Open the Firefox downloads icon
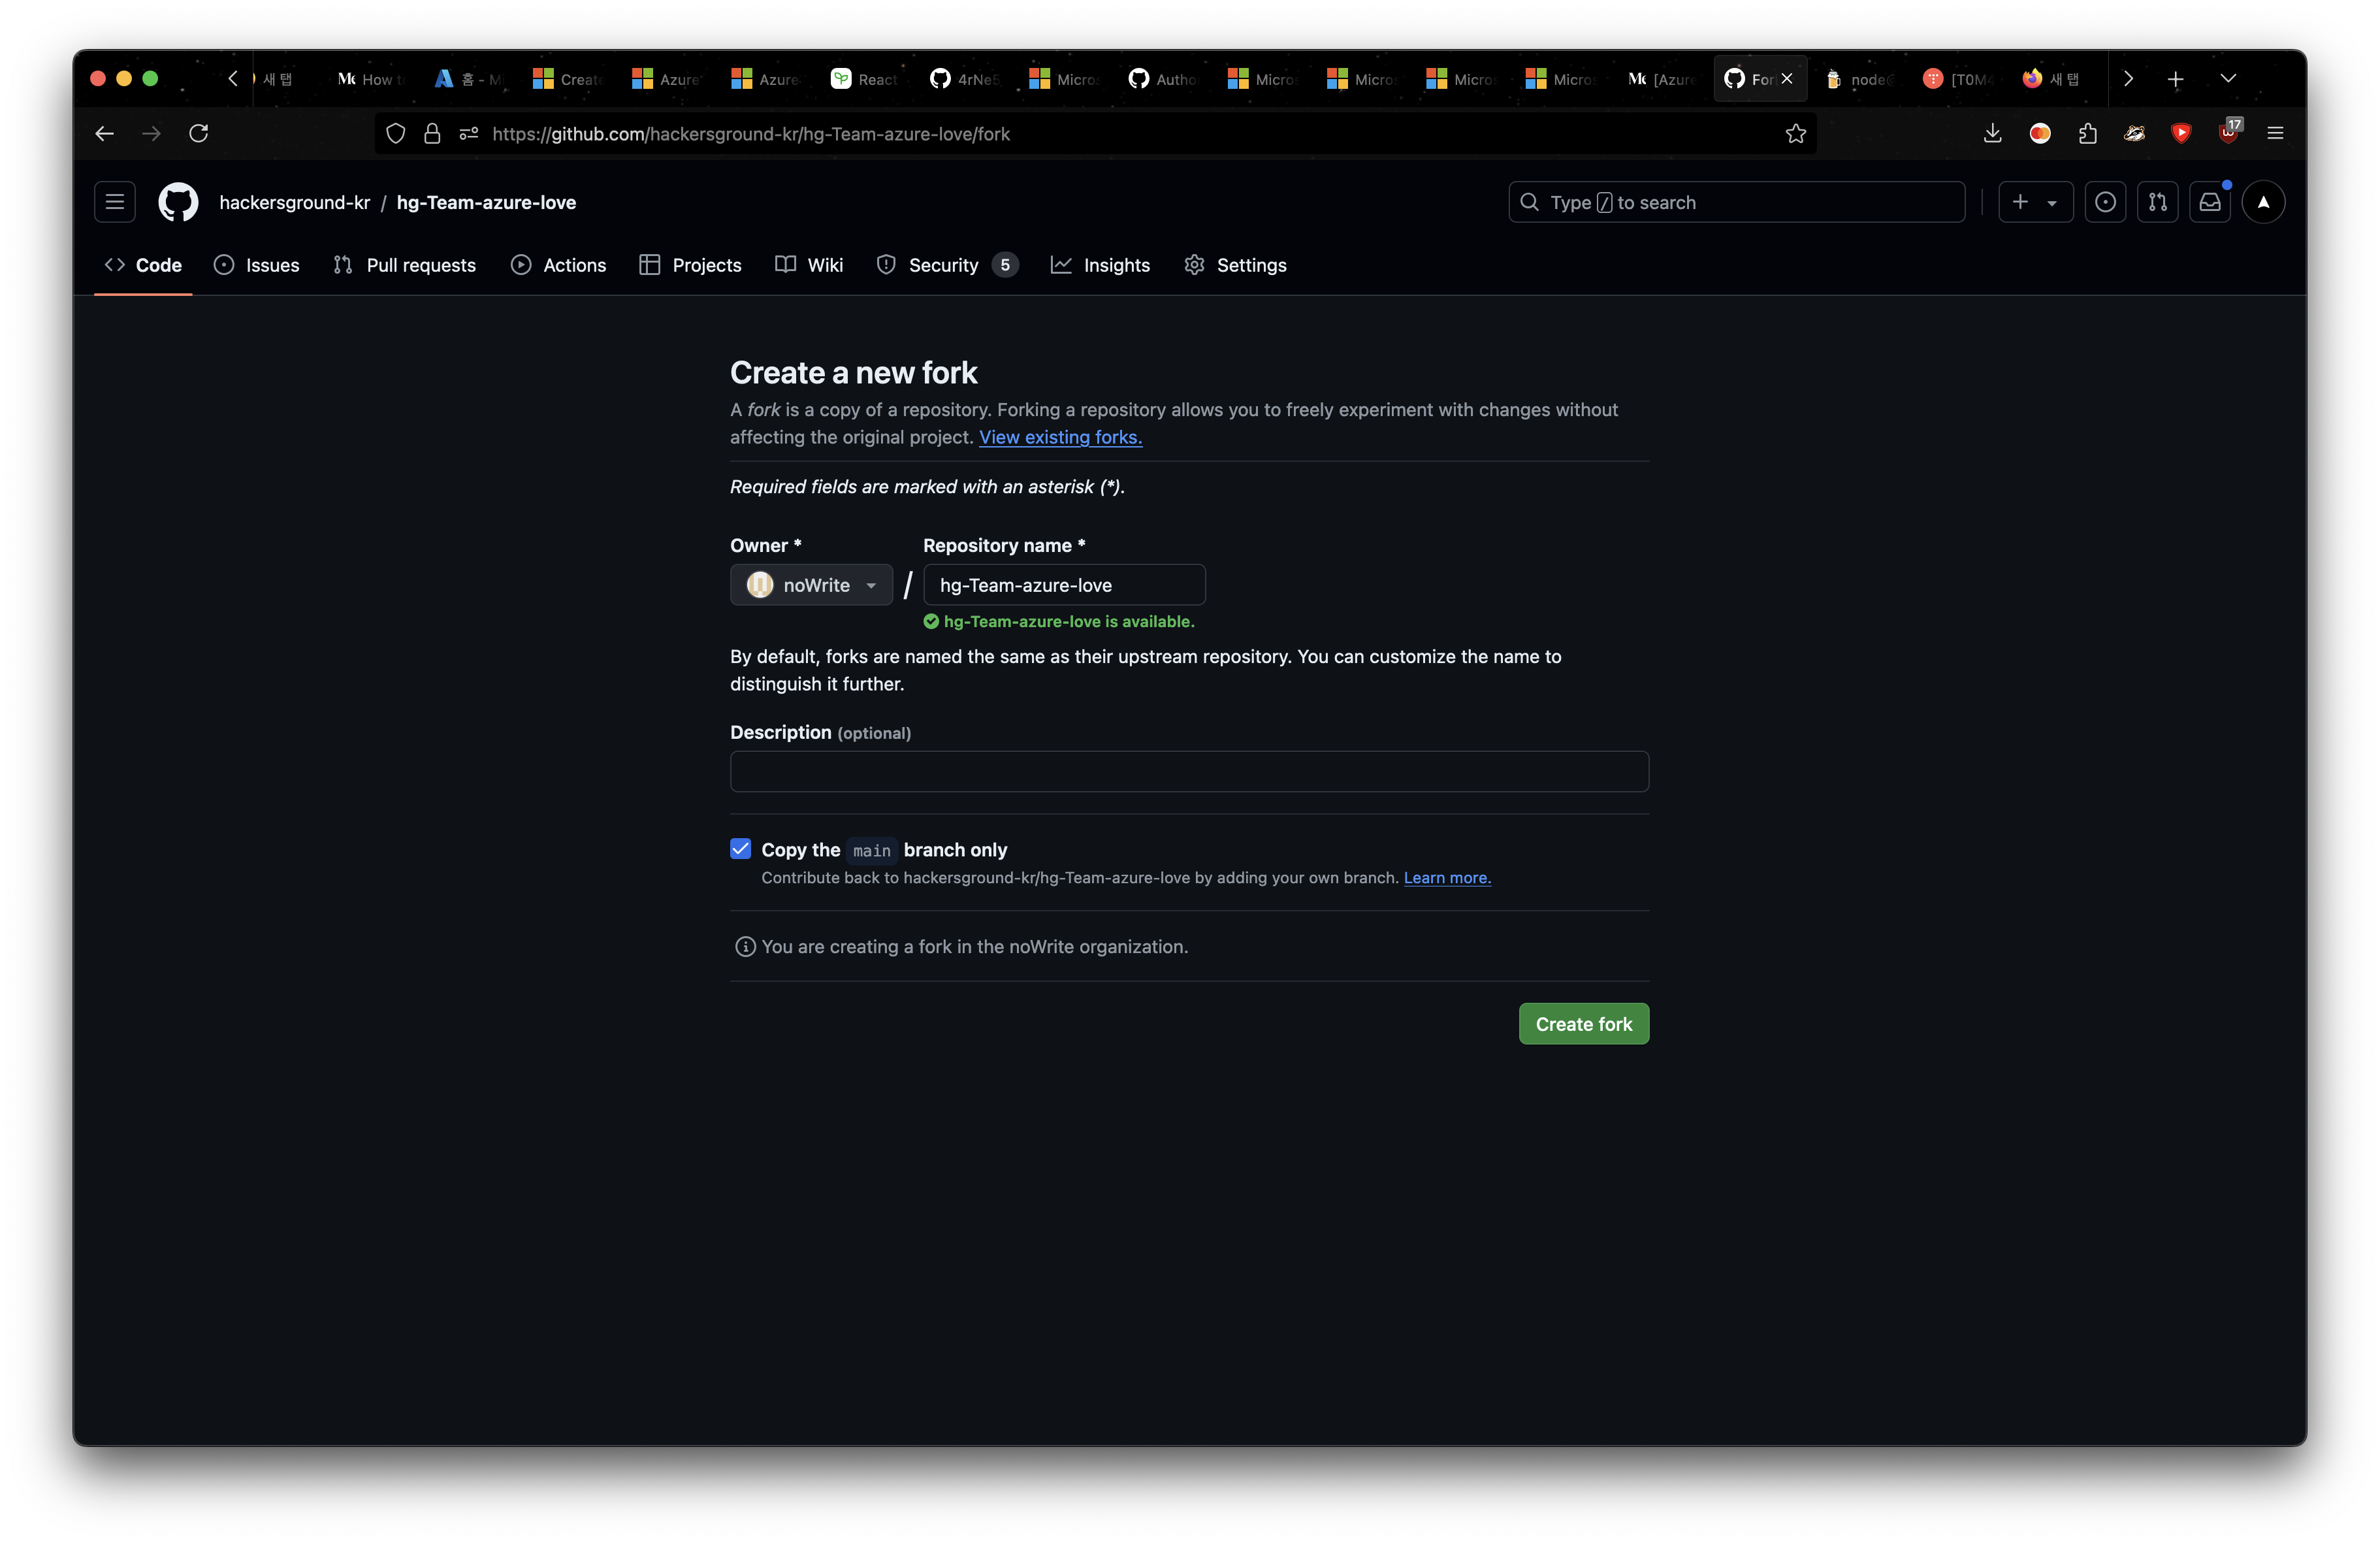The height and width of the screenshot is (1543, 2380). click(x=1992, y=134)
